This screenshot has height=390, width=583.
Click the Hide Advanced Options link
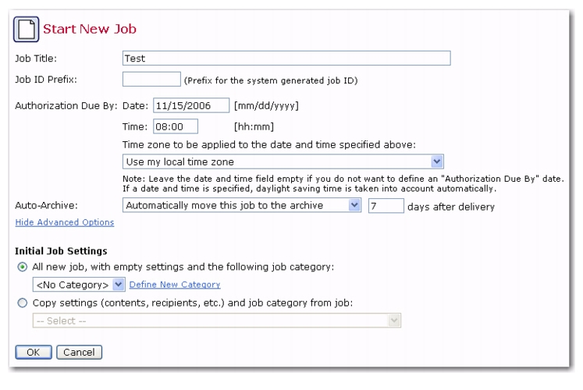click(x=65, y=222)
